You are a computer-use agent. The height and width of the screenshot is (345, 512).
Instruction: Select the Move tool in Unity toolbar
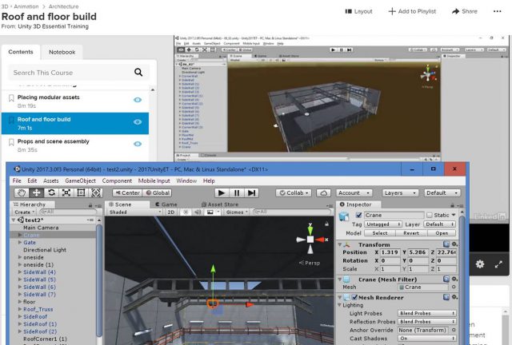(x=36, y=193)
